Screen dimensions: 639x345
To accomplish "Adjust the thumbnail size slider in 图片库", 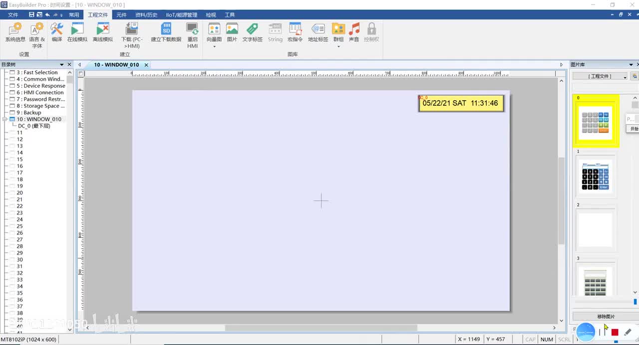I will tap(635, 302).
